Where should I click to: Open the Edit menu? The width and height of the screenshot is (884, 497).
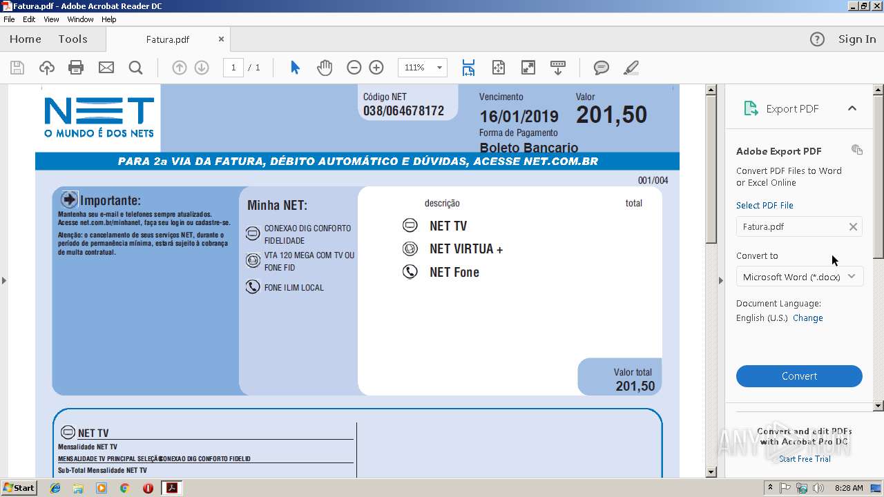(x=29, y=19)
